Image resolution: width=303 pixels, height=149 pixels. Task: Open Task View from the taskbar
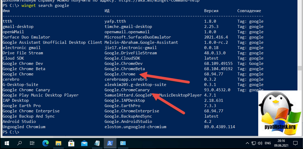[32, 143]
